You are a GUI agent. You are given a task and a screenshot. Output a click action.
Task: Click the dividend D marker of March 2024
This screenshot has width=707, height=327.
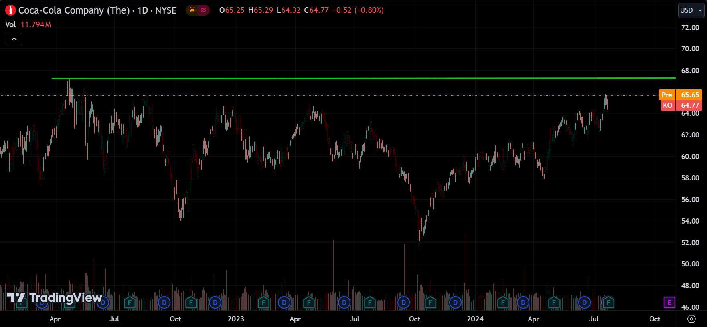[523, 303]
